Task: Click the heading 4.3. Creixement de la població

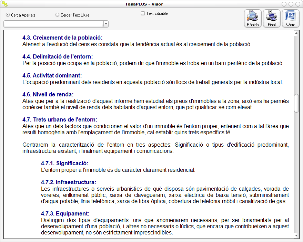Action: (62, 38)
